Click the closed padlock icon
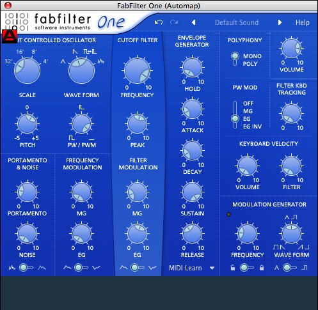Image resolution: width=318 pixels, height=310 pixels. tap(262, 268)
